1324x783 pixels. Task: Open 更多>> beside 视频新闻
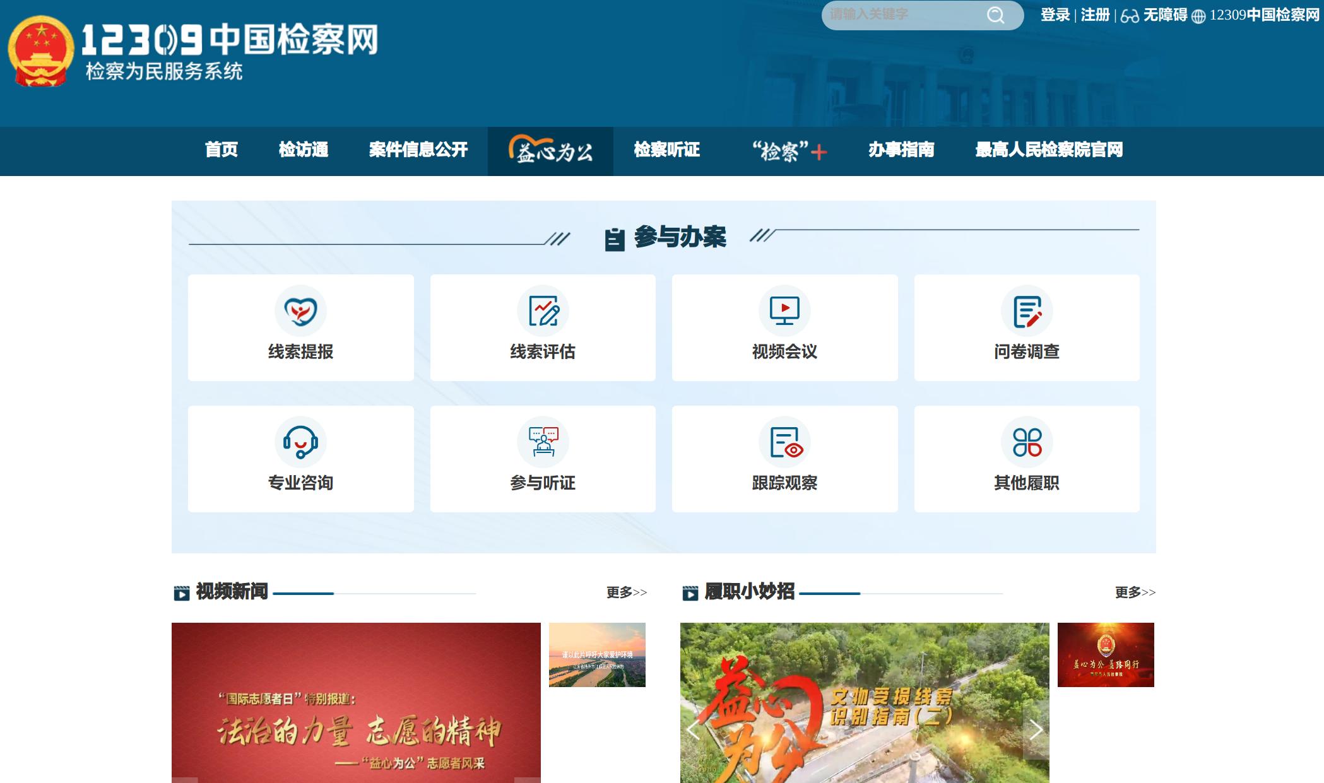[626, 592]
